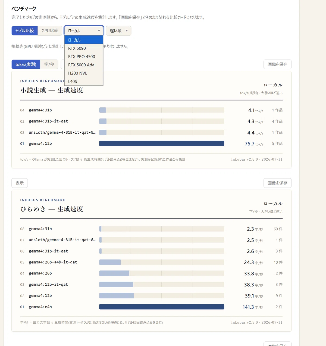Click gemma4:31b in the ひらめき card
Image resolution: width=326 pixels, height=346 pixels.
40,229
